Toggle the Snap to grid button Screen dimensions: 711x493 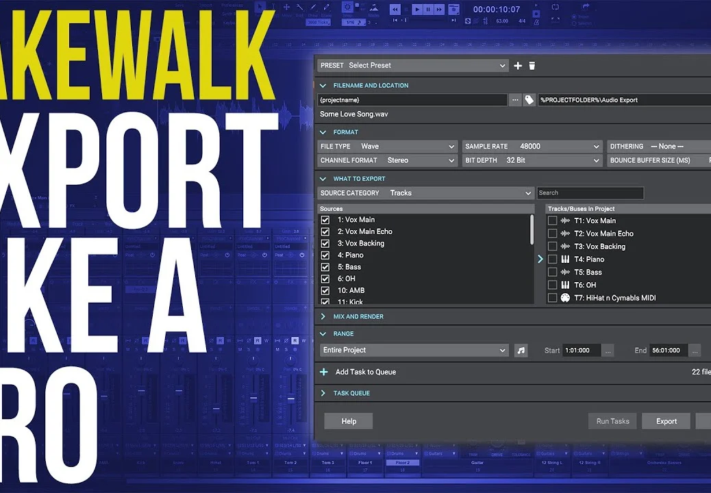348,8
